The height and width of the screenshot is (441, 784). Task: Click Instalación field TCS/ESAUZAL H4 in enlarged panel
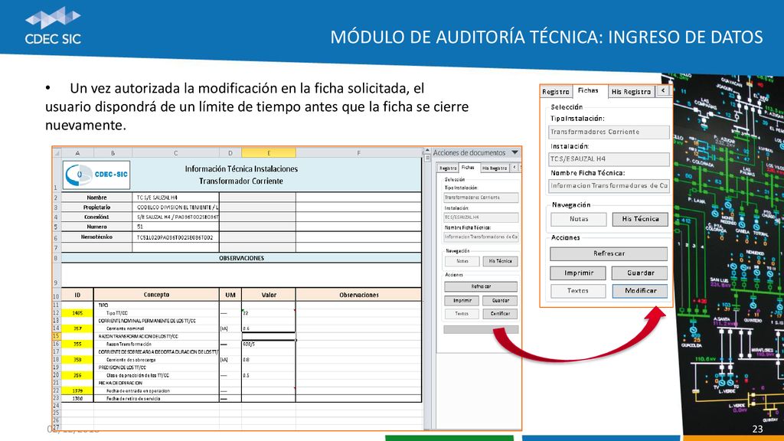[609, 159]
